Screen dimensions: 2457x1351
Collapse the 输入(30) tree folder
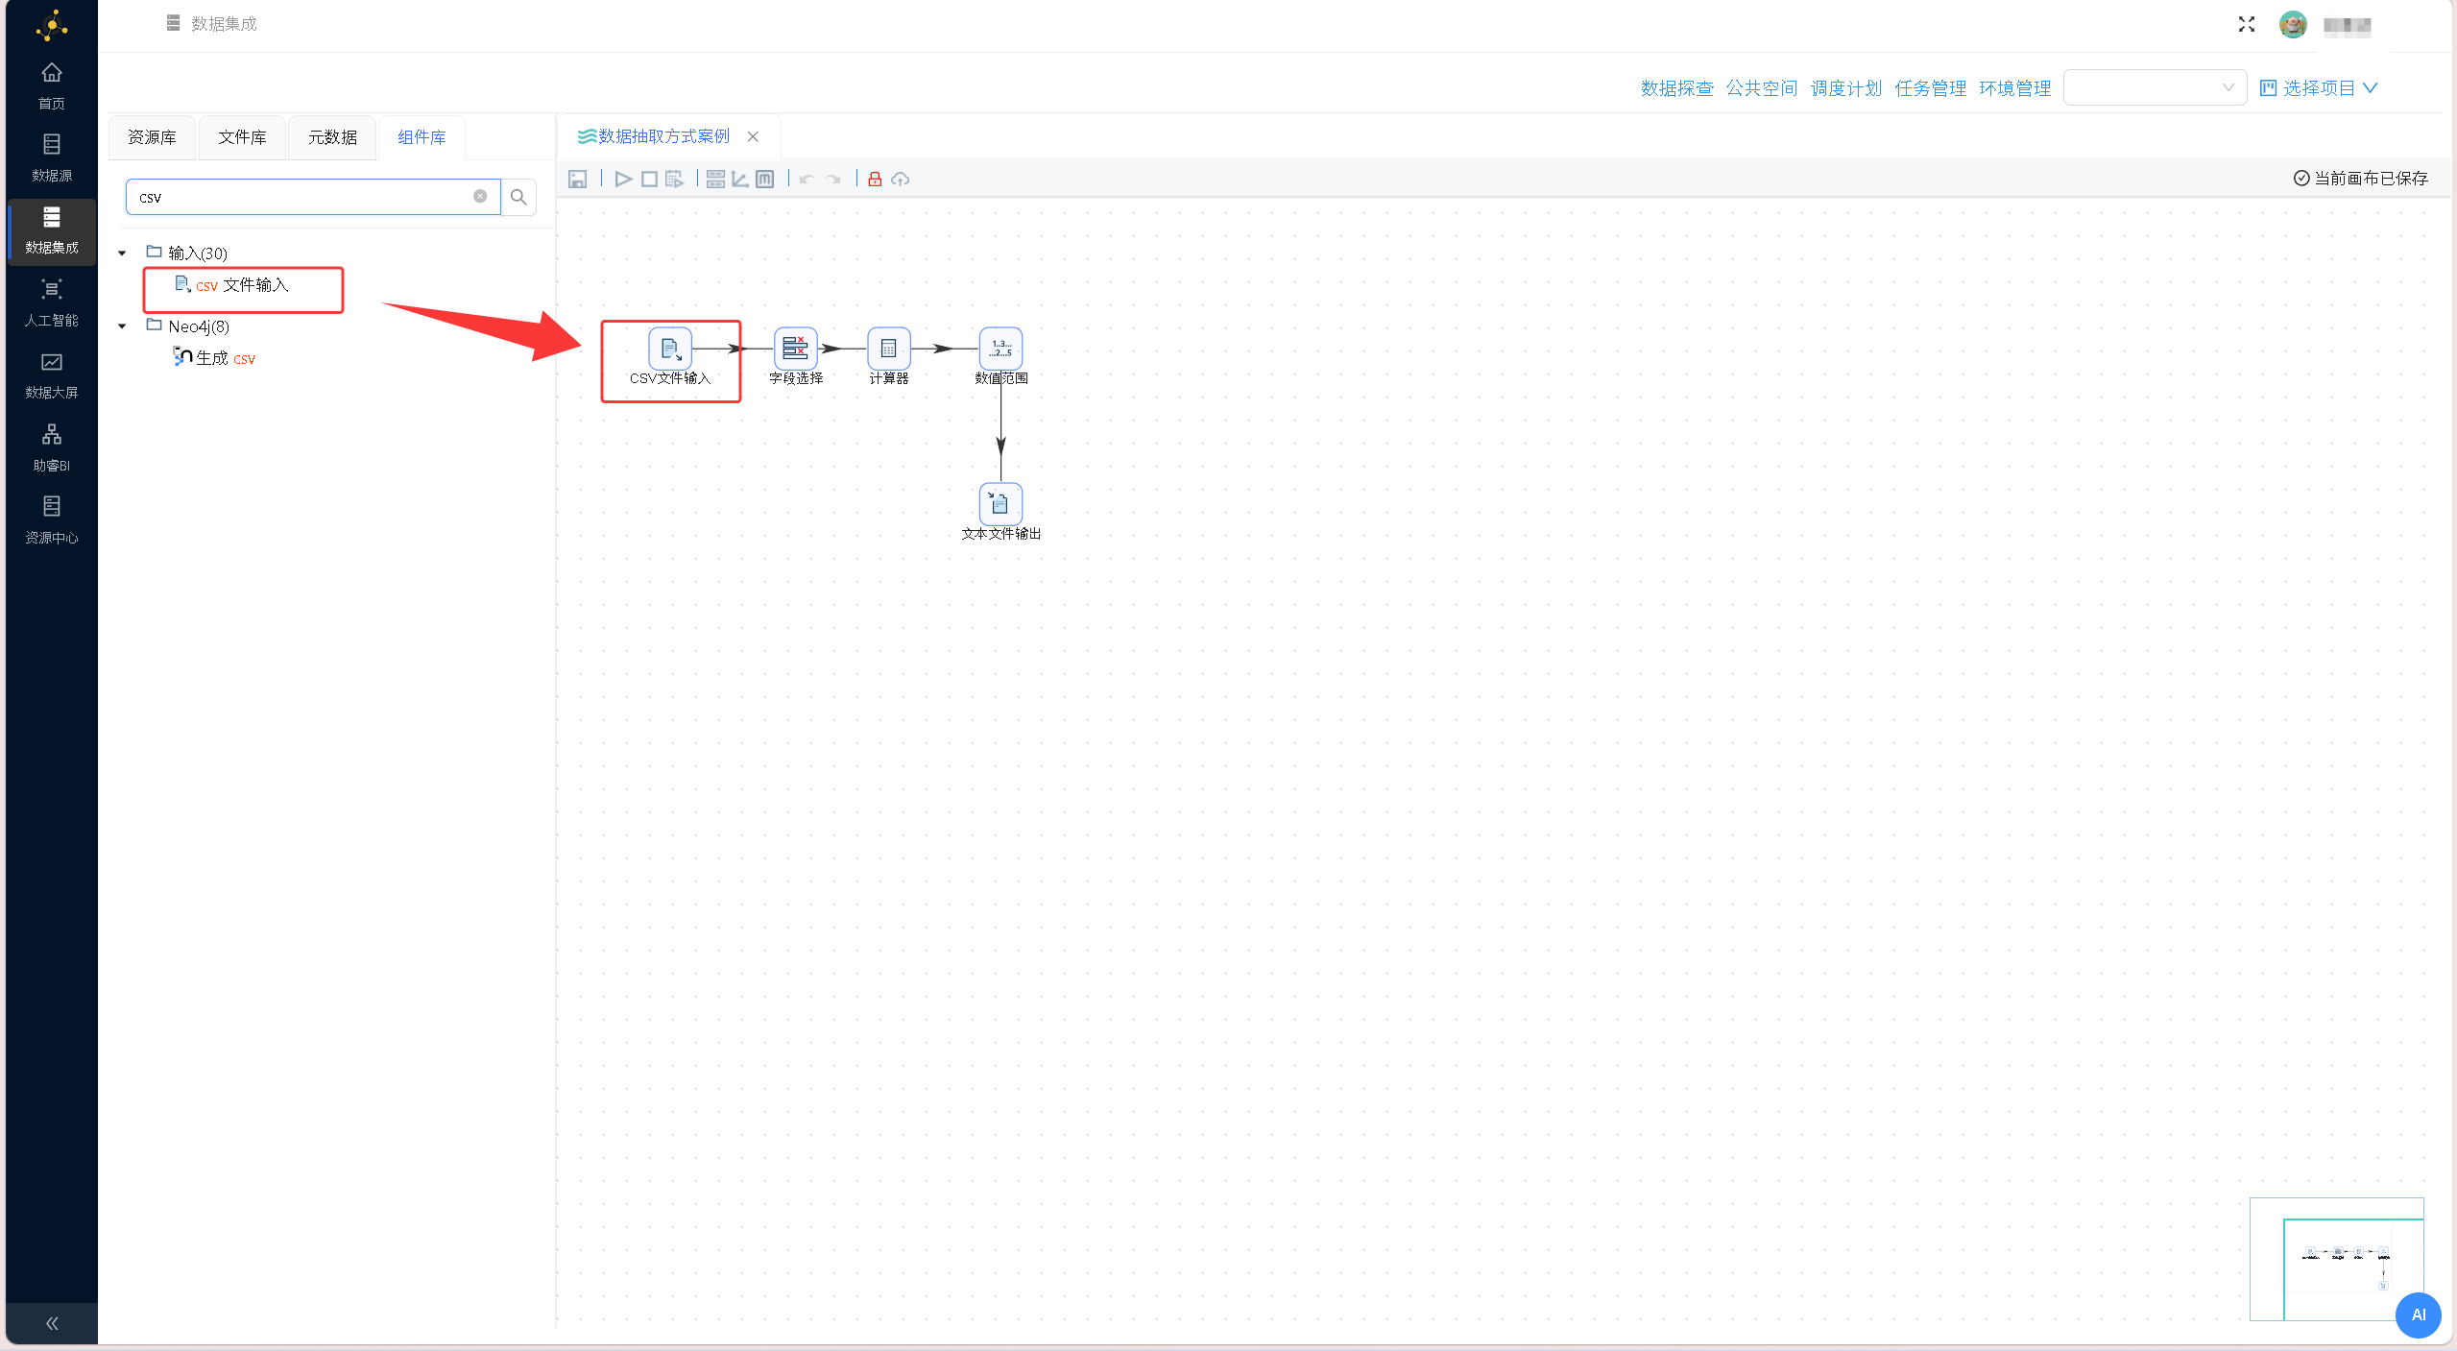point(122,253)
